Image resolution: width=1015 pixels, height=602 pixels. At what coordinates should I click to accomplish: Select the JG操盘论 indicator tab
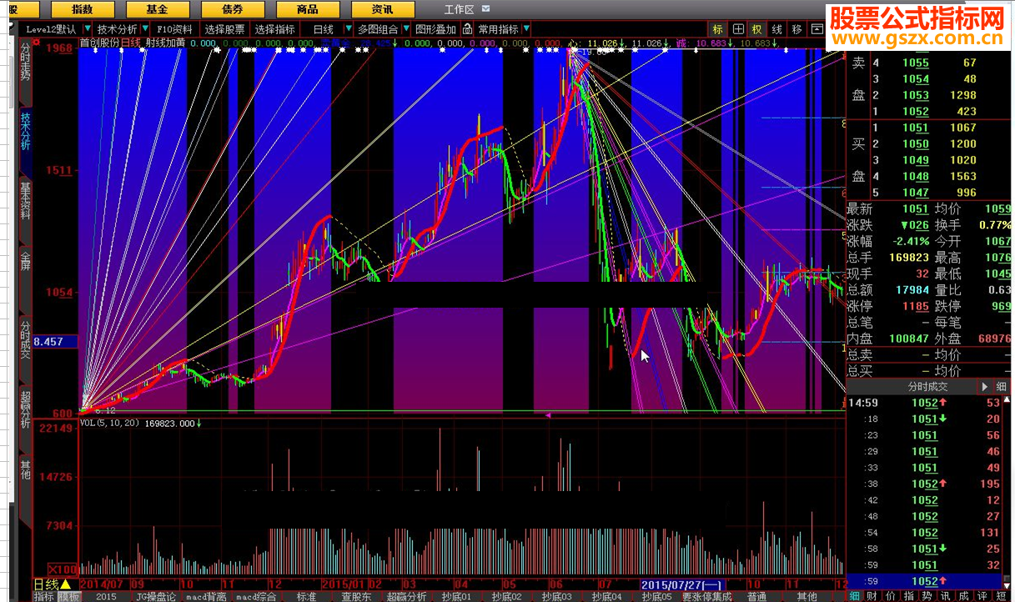156,596
